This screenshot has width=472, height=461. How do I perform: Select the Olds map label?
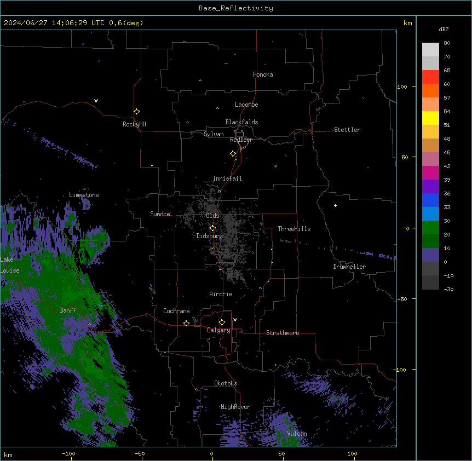tap(212, 216)
